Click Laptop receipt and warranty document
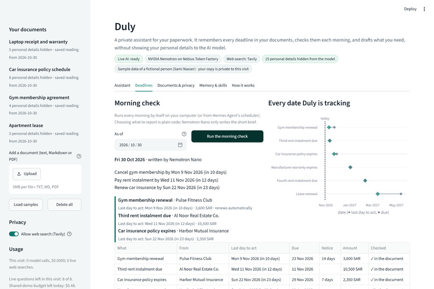434x289 pixels. pyautogui.click(x=38, y=42)
